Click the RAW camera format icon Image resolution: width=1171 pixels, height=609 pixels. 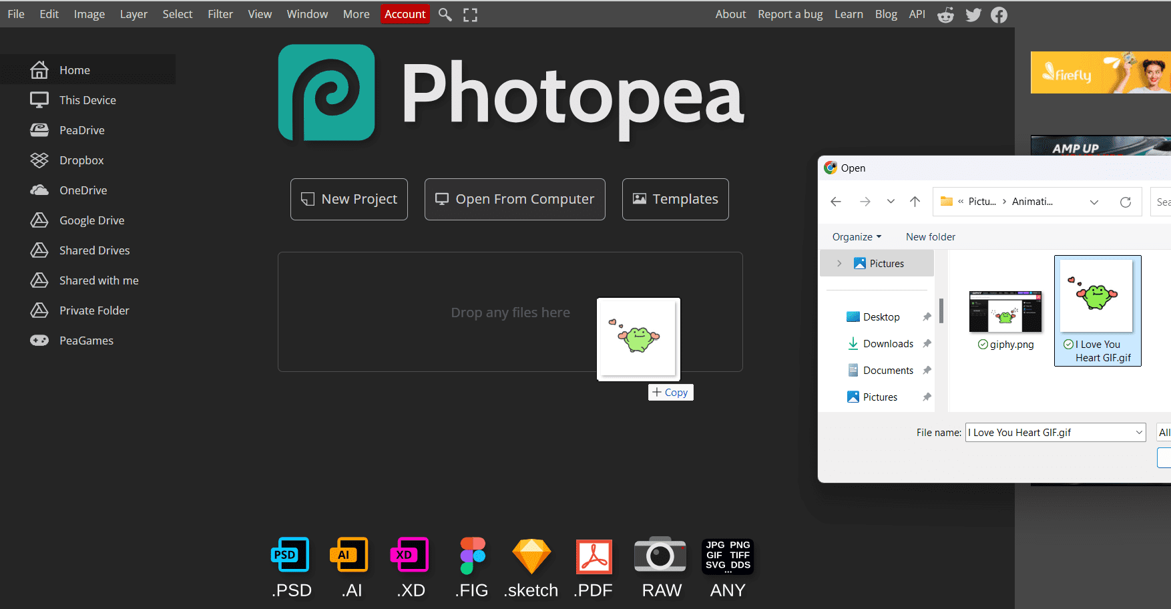click(x=660, y=556)
